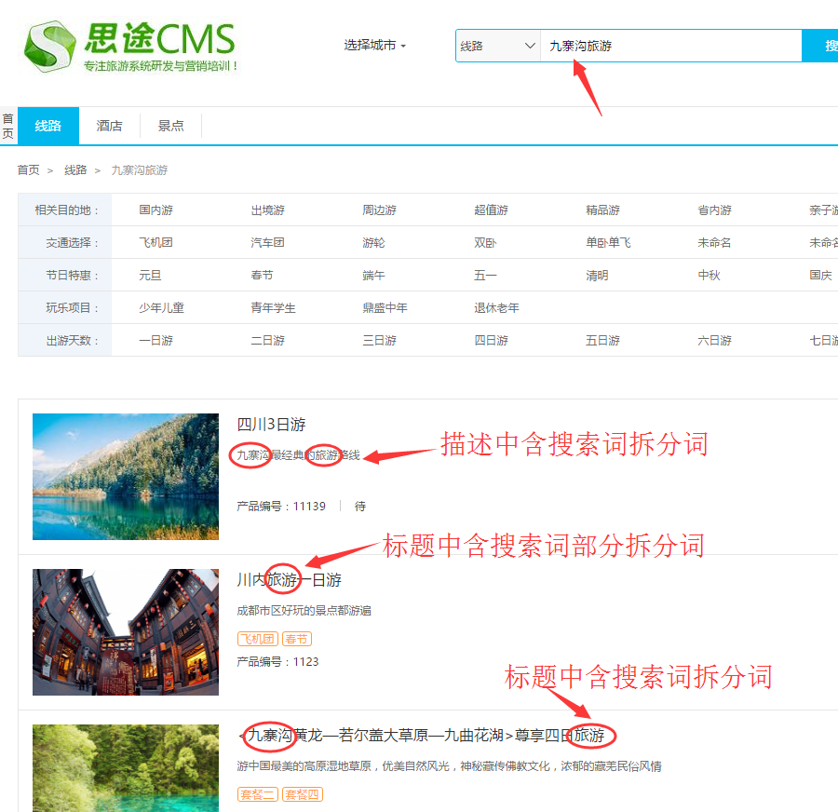Viewport: 838px width, 812px height.
Task: Filter destinations by 国内游
Action: [155, 210]
